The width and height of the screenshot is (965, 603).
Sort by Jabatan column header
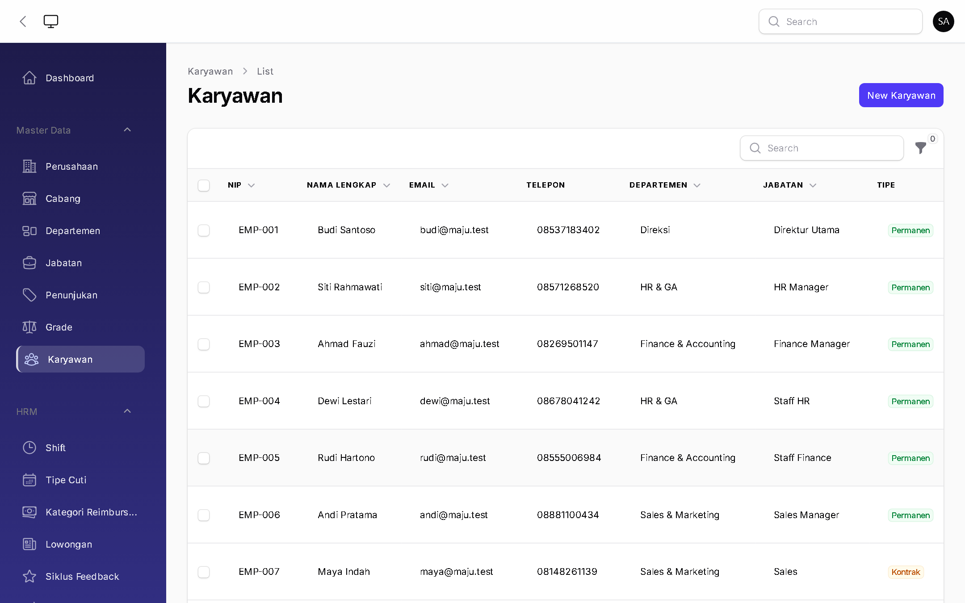click(x=789, y=185)
